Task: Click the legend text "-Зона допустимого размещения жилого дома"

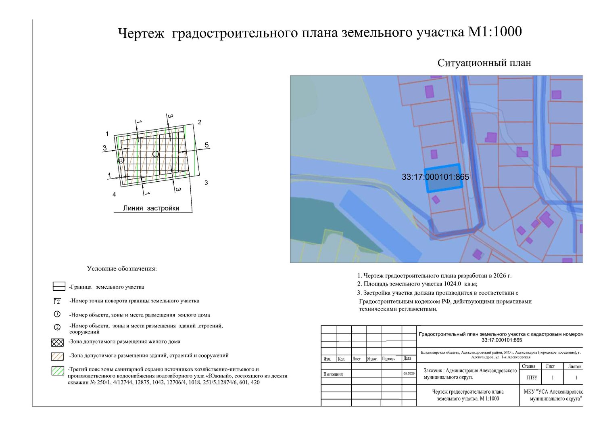Action: (124, 342)
